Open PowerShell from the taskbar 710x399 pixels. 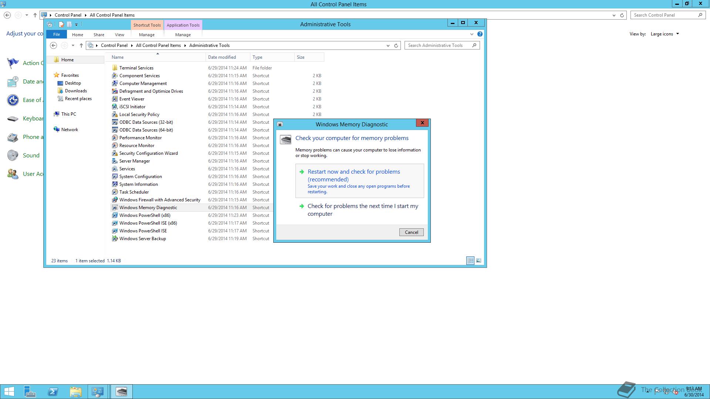point(53,392)
